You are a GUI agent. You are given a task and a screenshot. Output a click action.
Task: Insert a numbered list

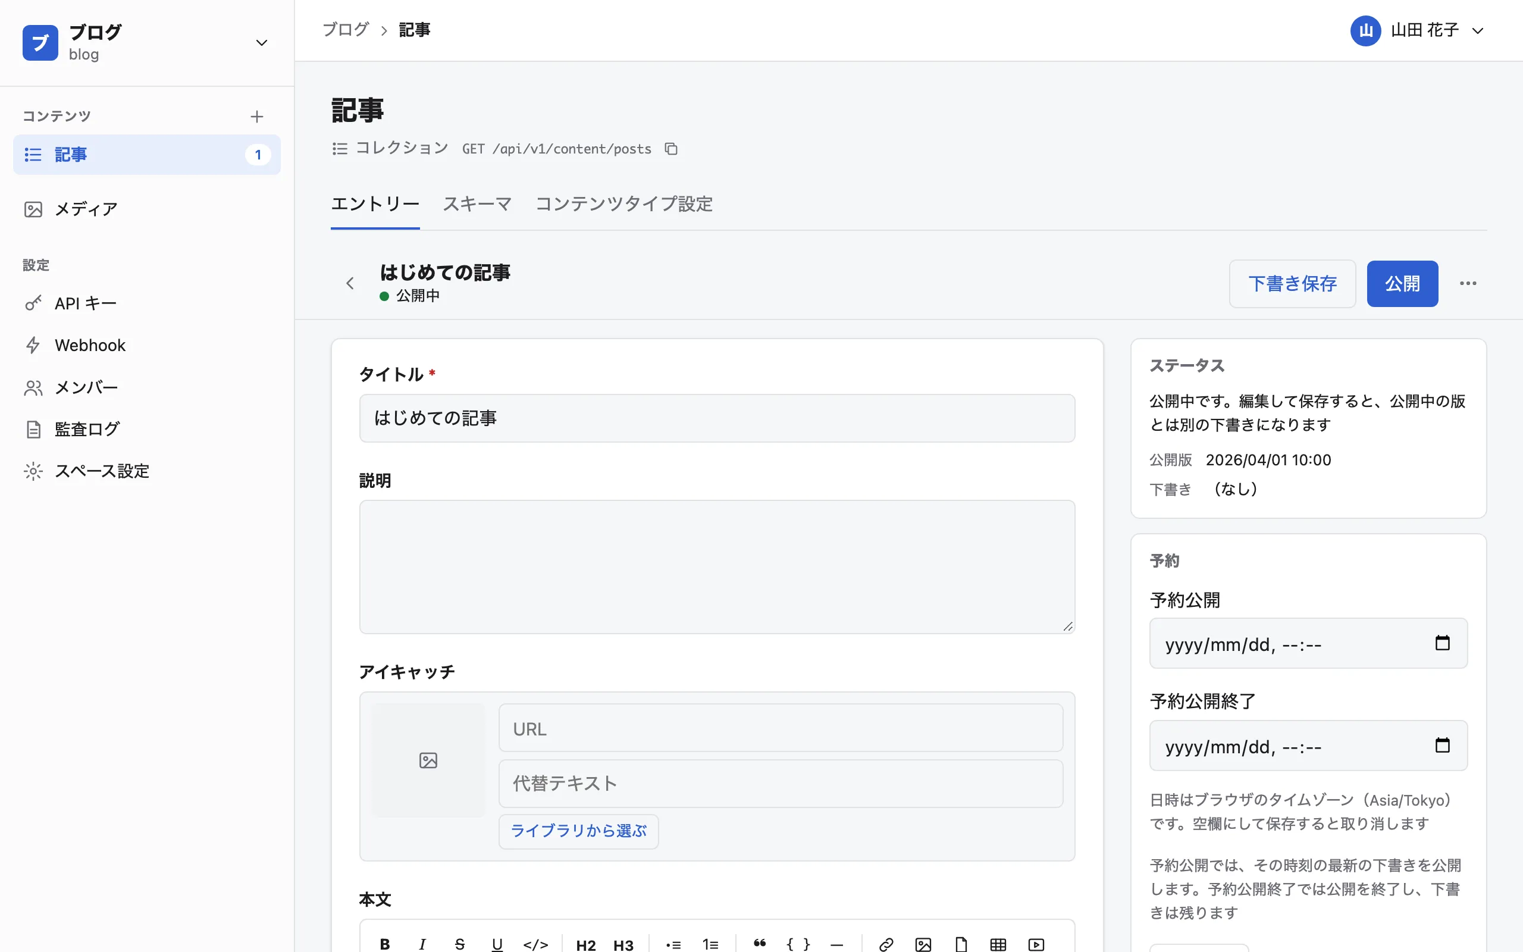pos(710,944)
